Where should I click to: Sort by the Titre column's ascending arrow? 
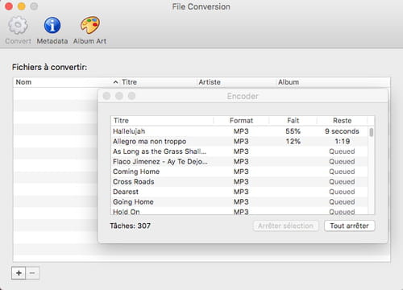coord(115,82)
